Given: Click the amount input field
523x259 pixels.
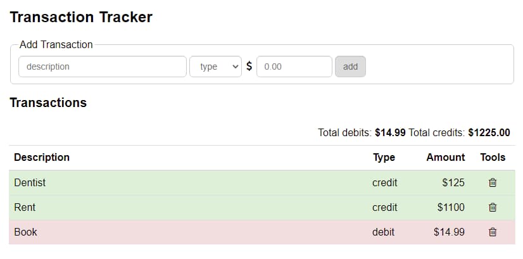Looking at the screenshot, I should [294, 66].
